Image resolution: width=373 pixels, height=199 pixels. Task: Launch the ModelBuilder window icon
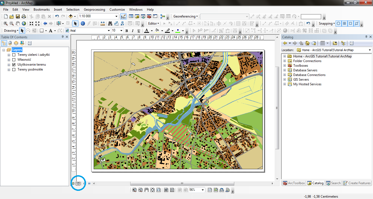pos(163,16)
